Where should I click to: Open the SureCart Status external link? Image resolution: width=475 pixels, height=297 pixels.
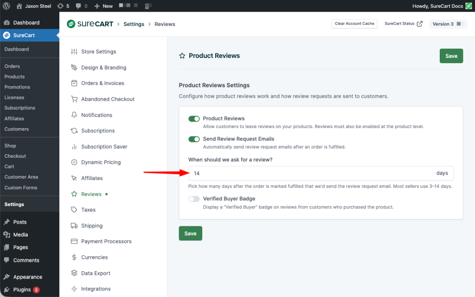pos(403,24)
